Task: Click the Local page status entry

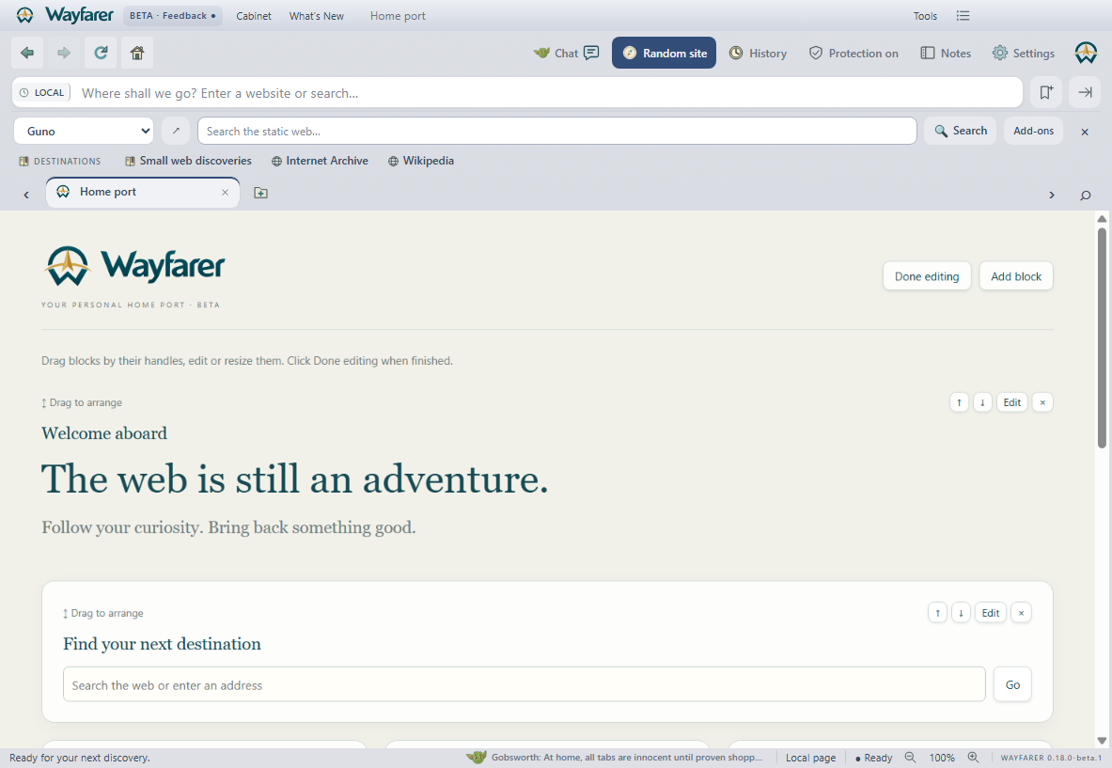Action: point(810,758)
